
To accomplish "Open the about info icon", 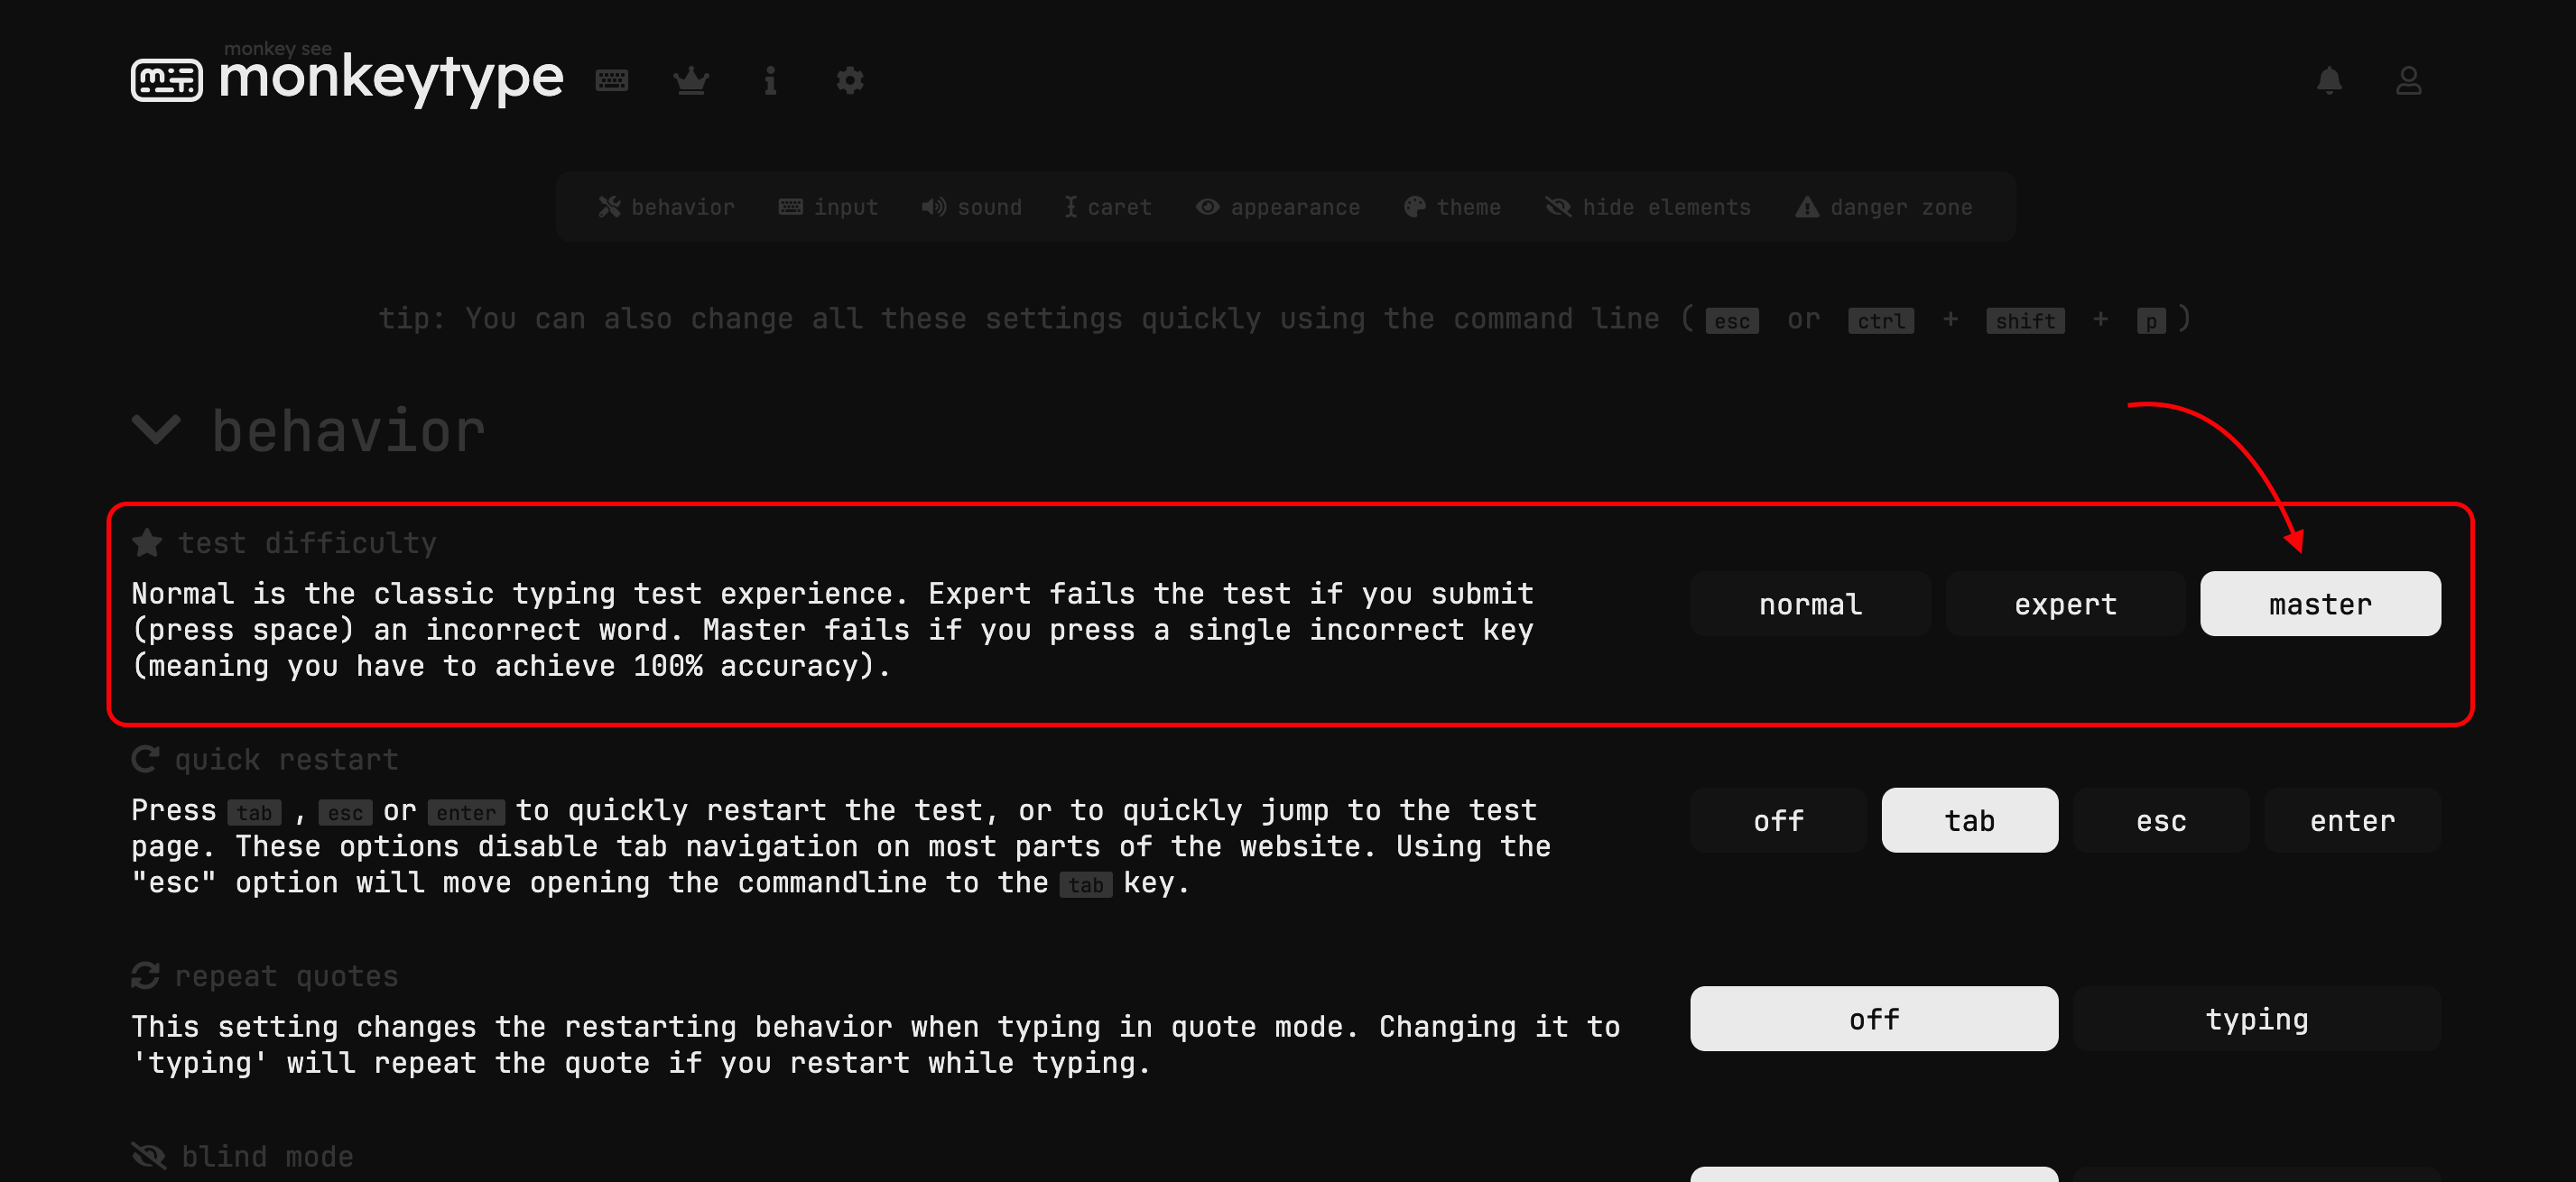I will click(x=770, y=81).
